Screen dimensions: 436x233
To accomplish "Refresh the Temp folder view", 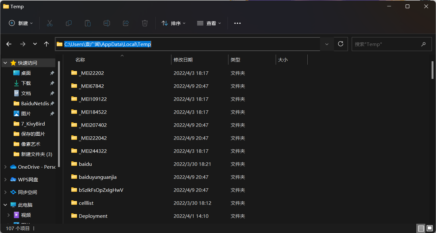I will pyautogui.click(x=341, y=44).
